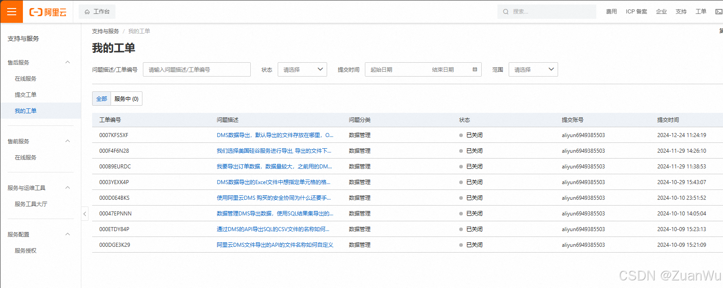723x288 pixels.
Task: Switch to the 服务中 (0) tab
Action: coord(126,99)
